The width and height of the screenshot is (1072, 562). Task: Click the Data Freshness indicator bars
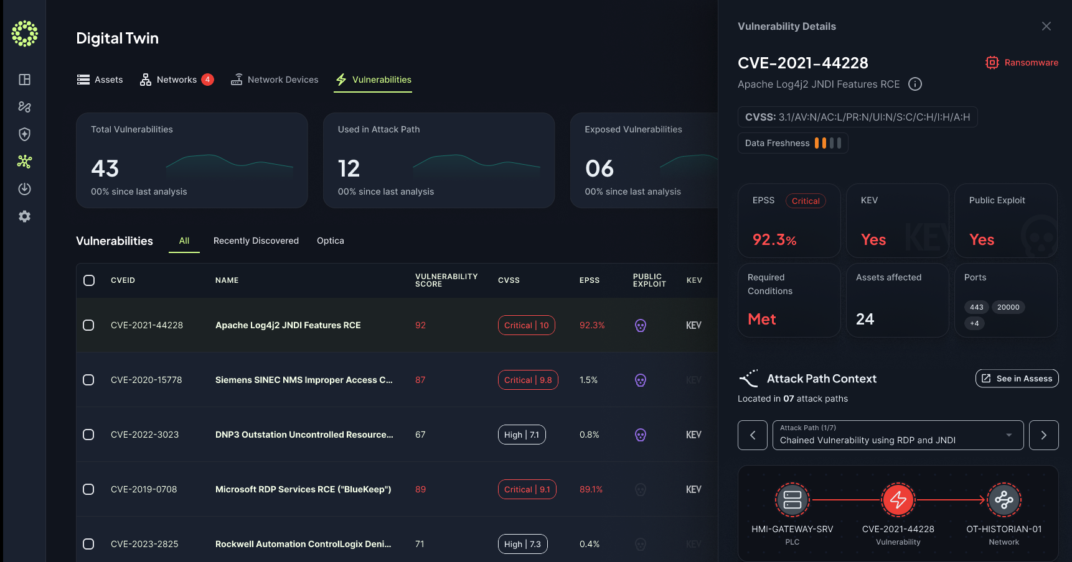coord(828,143)
